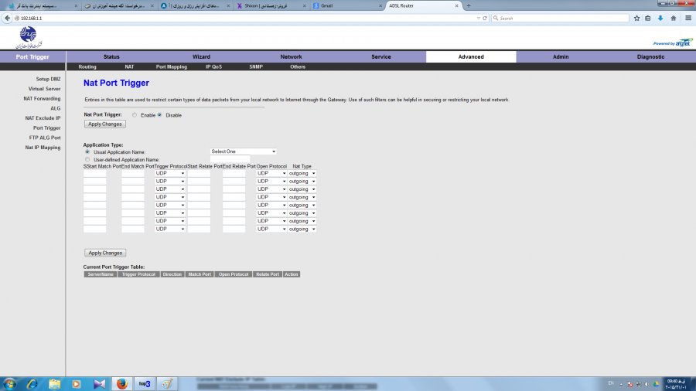Close the Gmail tab
This screenshot has height=391, width=696.
coord(380,5)
